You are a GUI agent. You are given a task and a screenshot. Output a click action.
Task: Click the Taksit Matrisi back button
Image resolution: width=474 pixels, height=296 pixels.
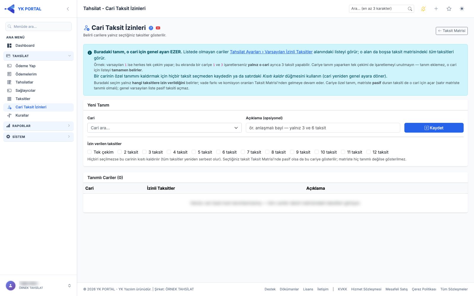click(x=451, y=31)
